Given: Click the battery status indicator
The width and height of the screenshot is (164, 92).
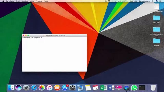Looking at the screenshot, I should click(x=125, y=1).
